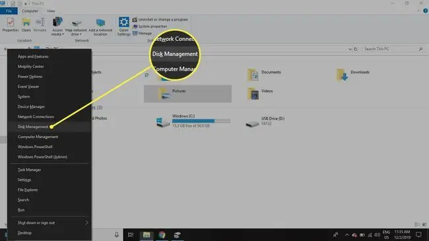
Task: Open the File ribbon tab
Action: click(x=9, y=11)
